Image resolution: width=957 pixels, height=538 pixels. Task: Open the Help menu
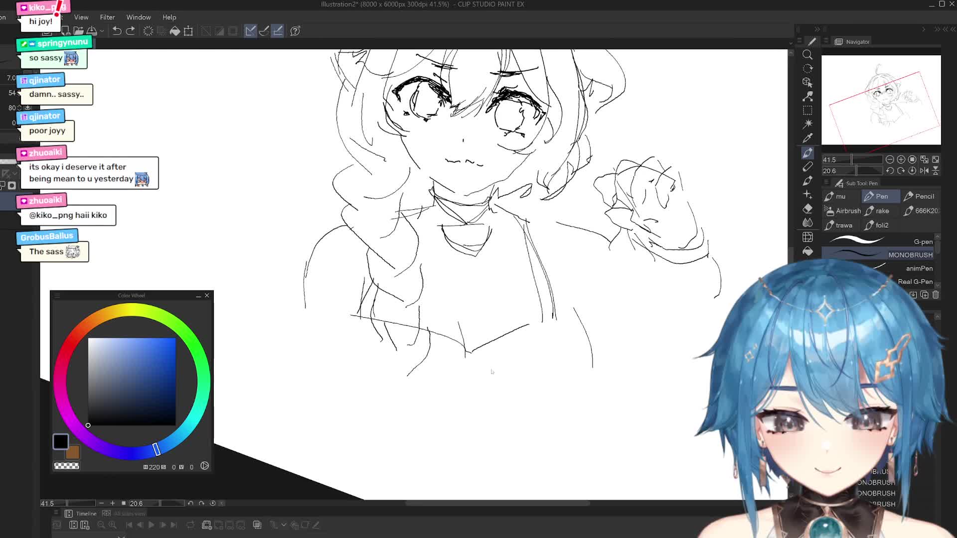[169, 17]
